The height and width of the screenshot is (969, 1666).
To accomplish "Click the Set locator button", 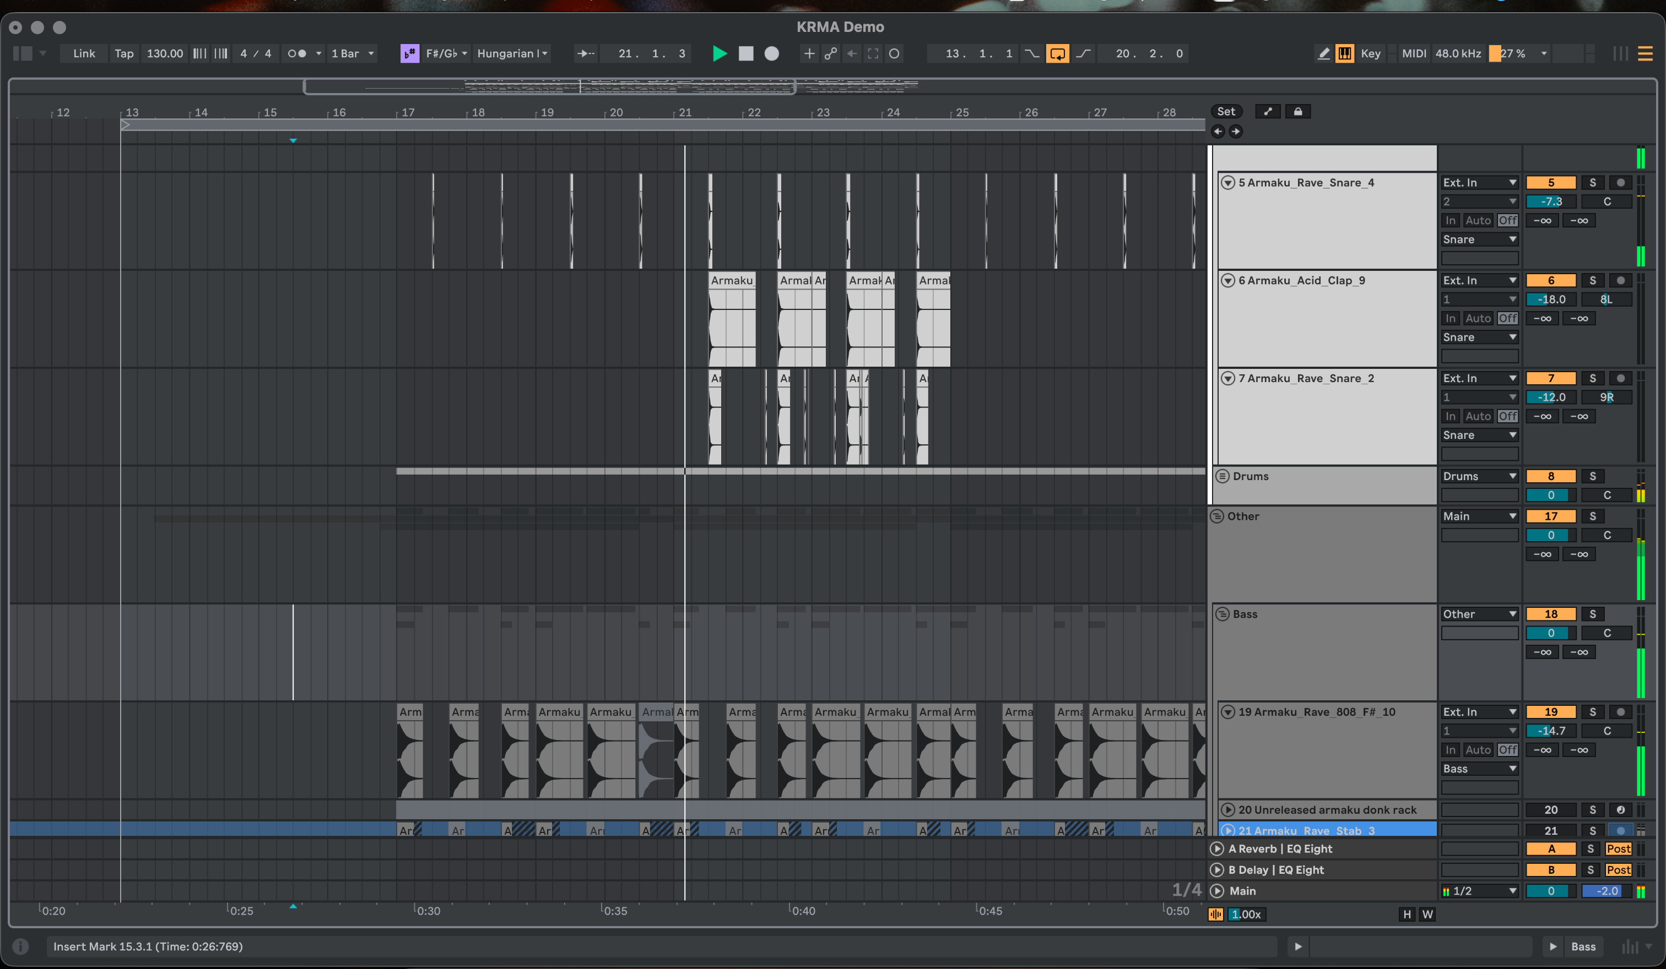I will coord(1226,112).
